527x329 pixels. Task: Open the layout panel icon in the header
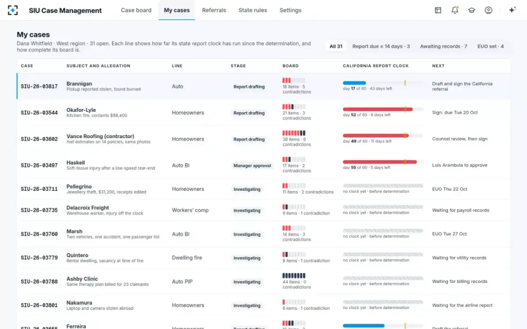click(438, 10)
